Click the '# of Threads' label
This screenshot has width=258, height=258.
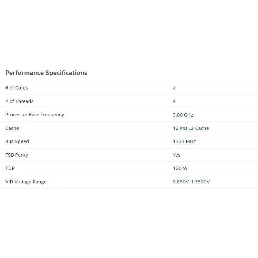click(x=19, y=101)
